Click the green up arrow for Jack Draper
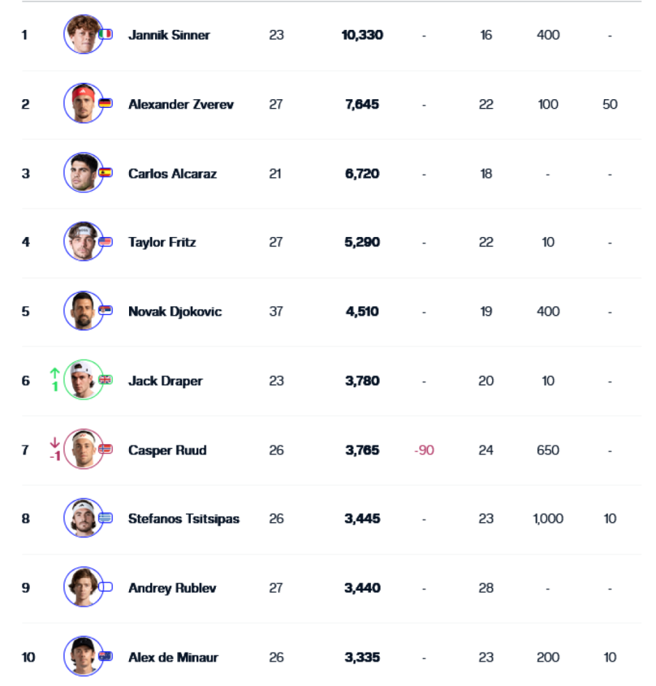Screen dimensions: 656x686 tap(55, 373)
